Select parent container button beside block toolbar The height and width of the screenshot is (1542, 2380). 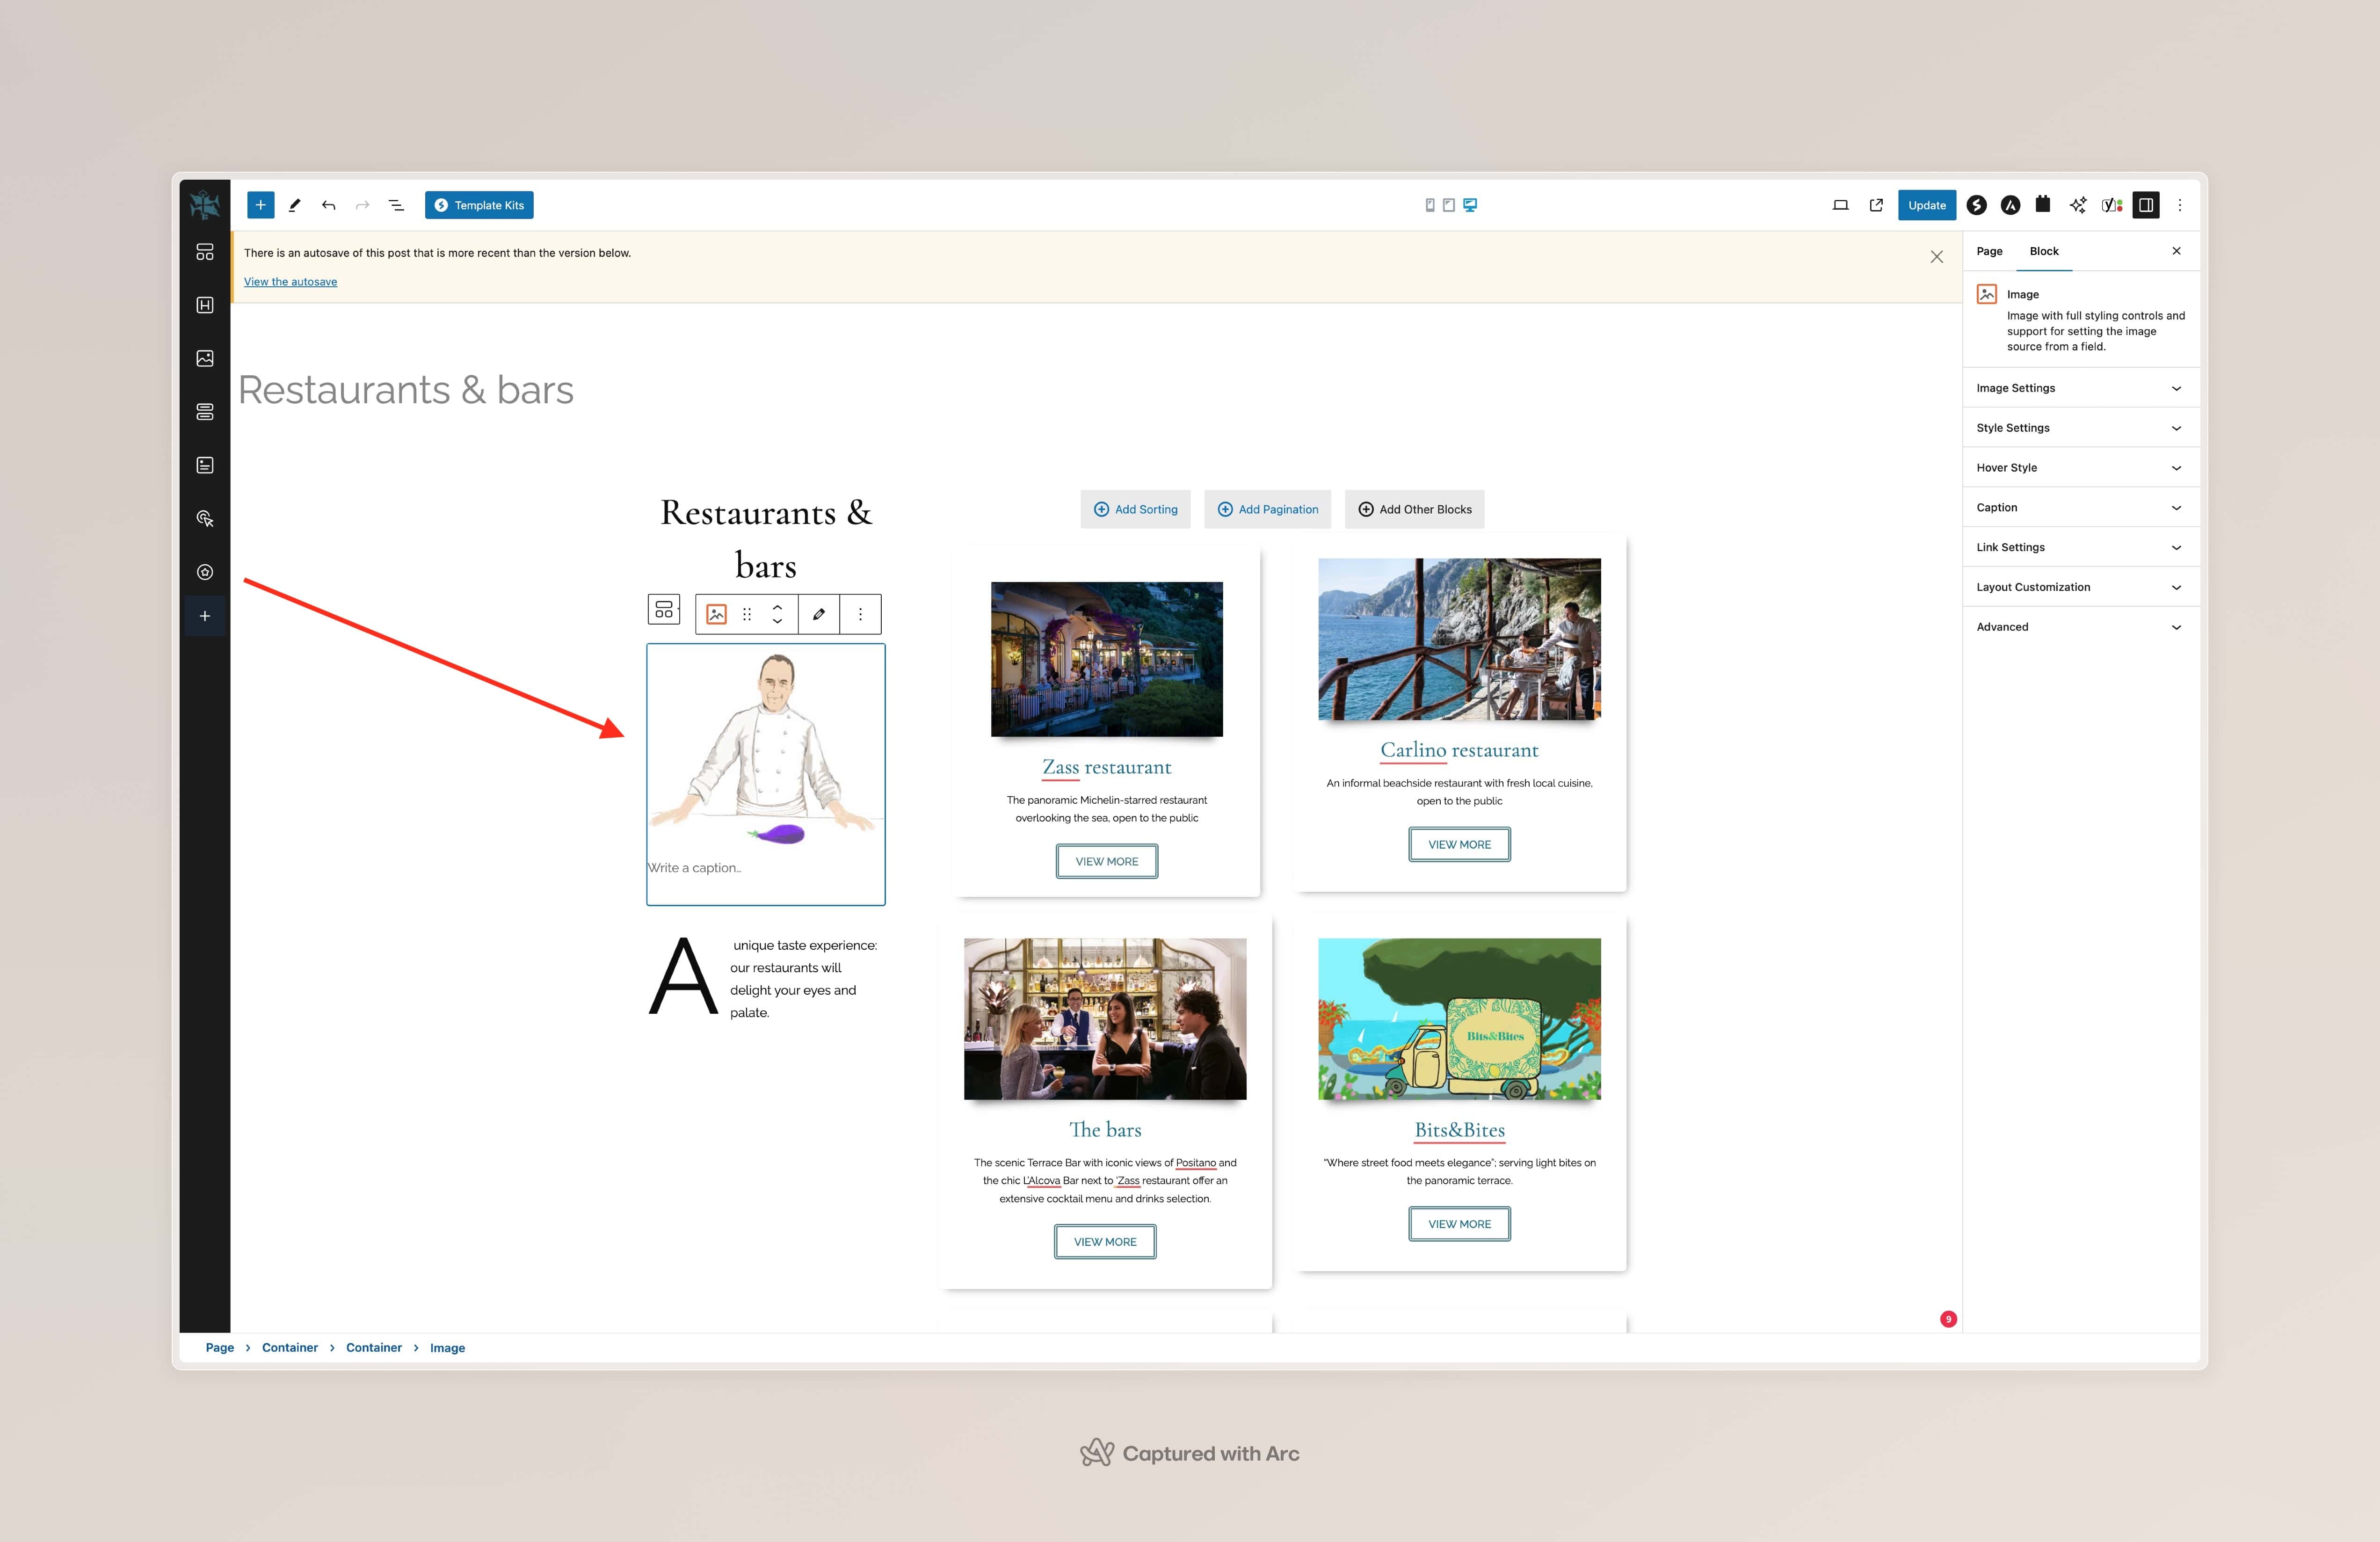click(x=664, y=609)
